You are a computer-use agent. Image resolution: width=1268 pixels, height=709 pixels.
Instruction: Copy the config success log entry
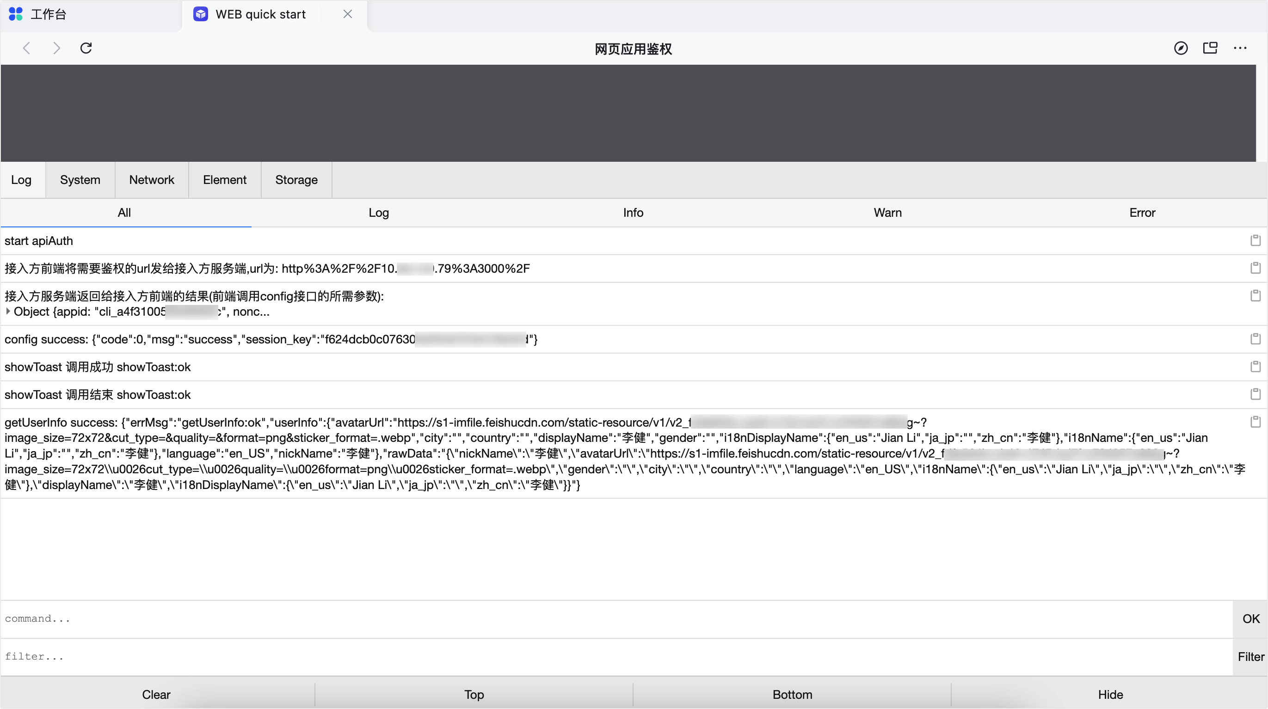point(1255,339)
